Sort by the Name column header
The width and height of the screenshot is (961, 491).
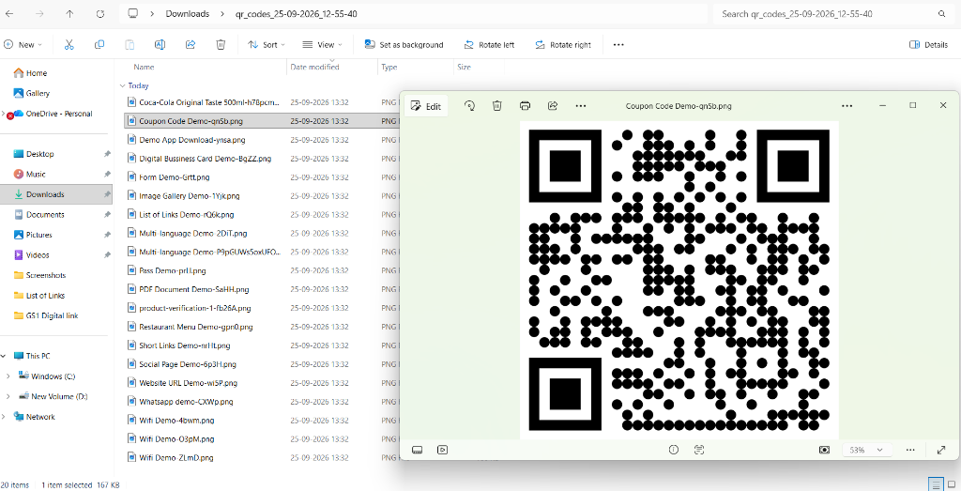pyautogui.click(x=144, y=67)
